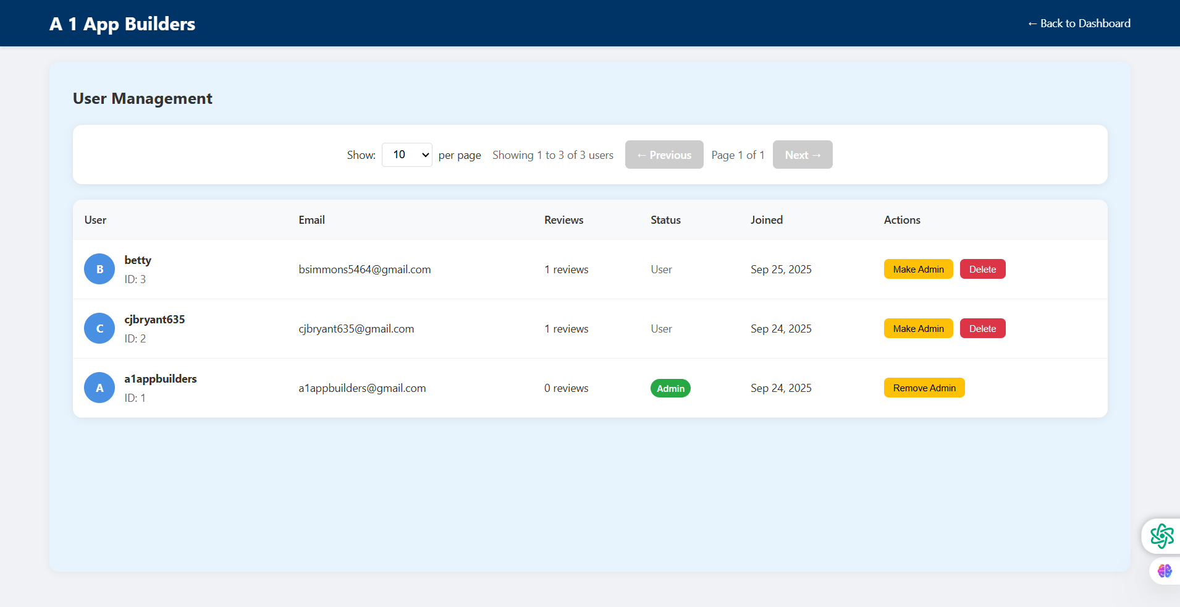Screen dimensions: 1180x607
Task: Go to the Next page
Action: (x=802, y=155)
